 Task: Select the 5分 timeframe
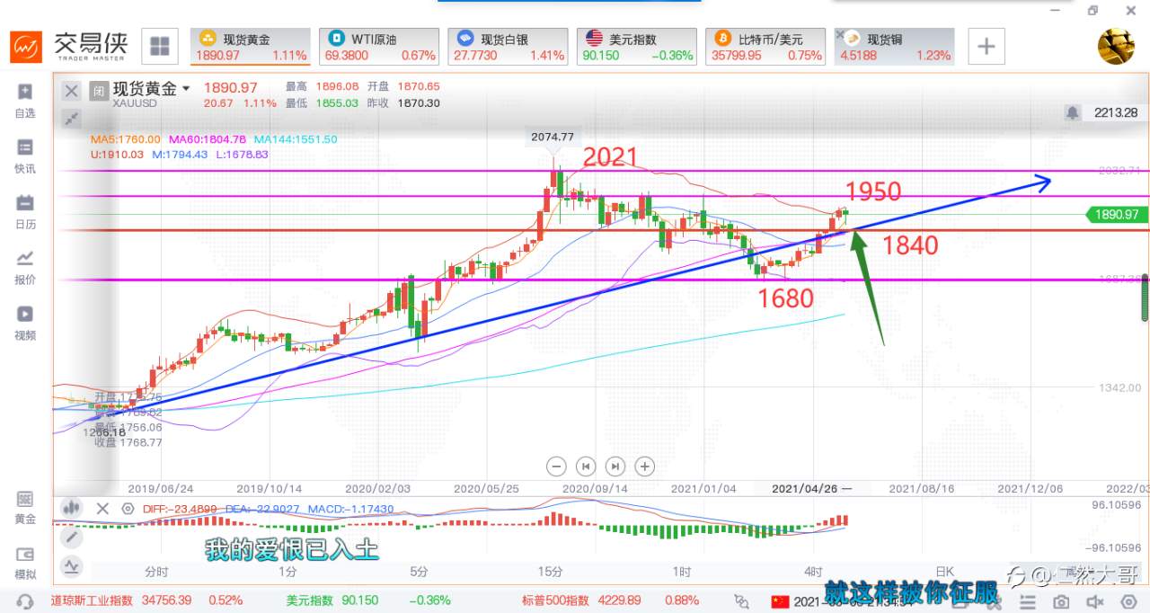pos(419,572)
